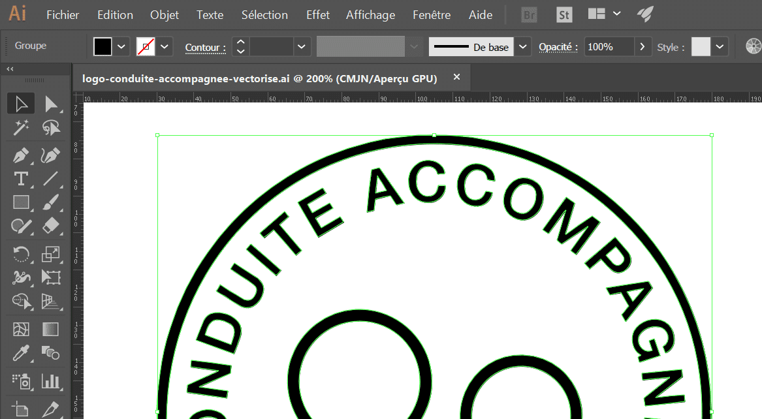Viewport: 762px width, 419px height.
Task: Open the graphic Style dropdown arrow
Action: [x=720, y=47]
